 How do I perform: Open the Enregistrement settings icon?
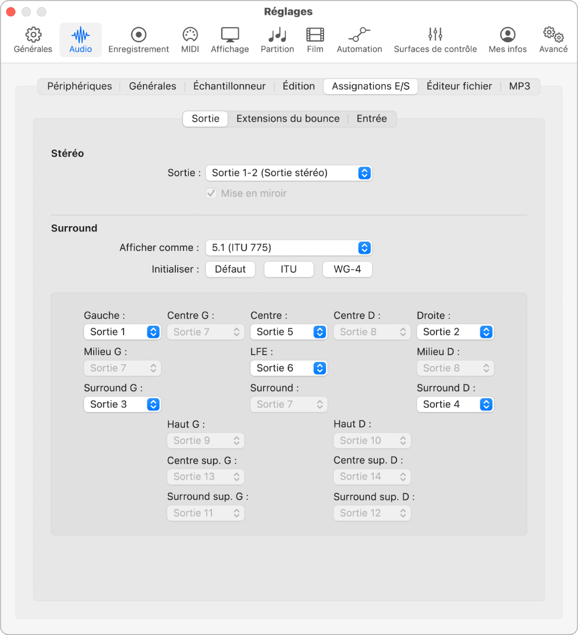pyautogui.click(x=139, y=39)
